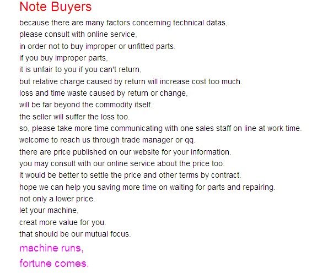Screen dimensions: 328x274
Task: Click the 'improper or unfitted parts' sentence
Action: tap(97, 46)
